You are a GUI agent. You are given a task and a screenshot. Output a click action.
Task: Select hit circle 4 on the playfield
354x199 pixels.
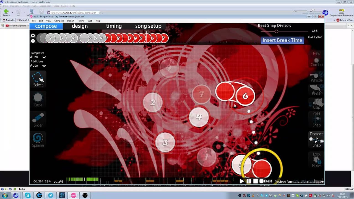pyautogui.click(x=199, y=117)
